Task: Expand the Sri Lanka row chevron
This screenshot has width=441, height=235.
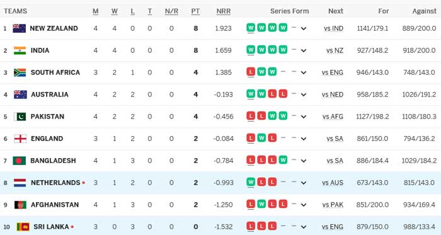Action: tap(304, 227)
